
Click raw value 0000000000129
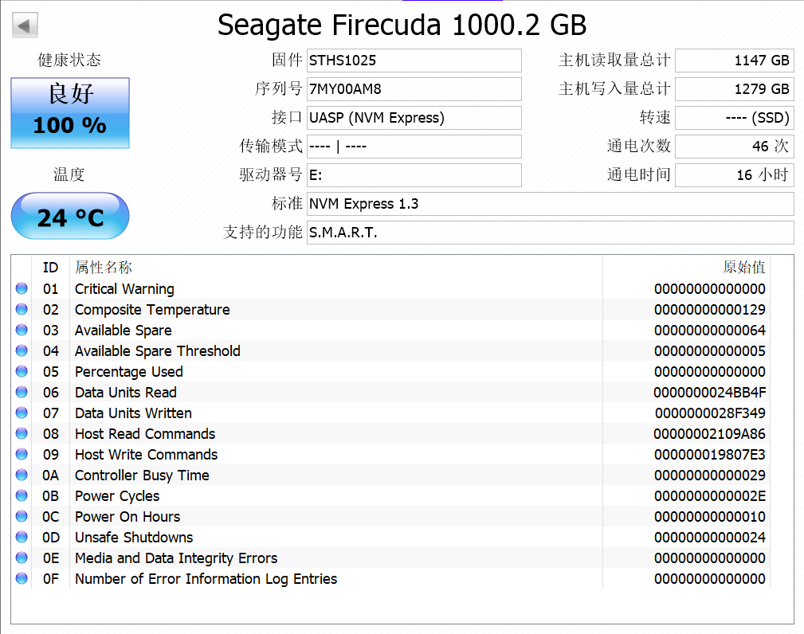click(x=710, y=310)
